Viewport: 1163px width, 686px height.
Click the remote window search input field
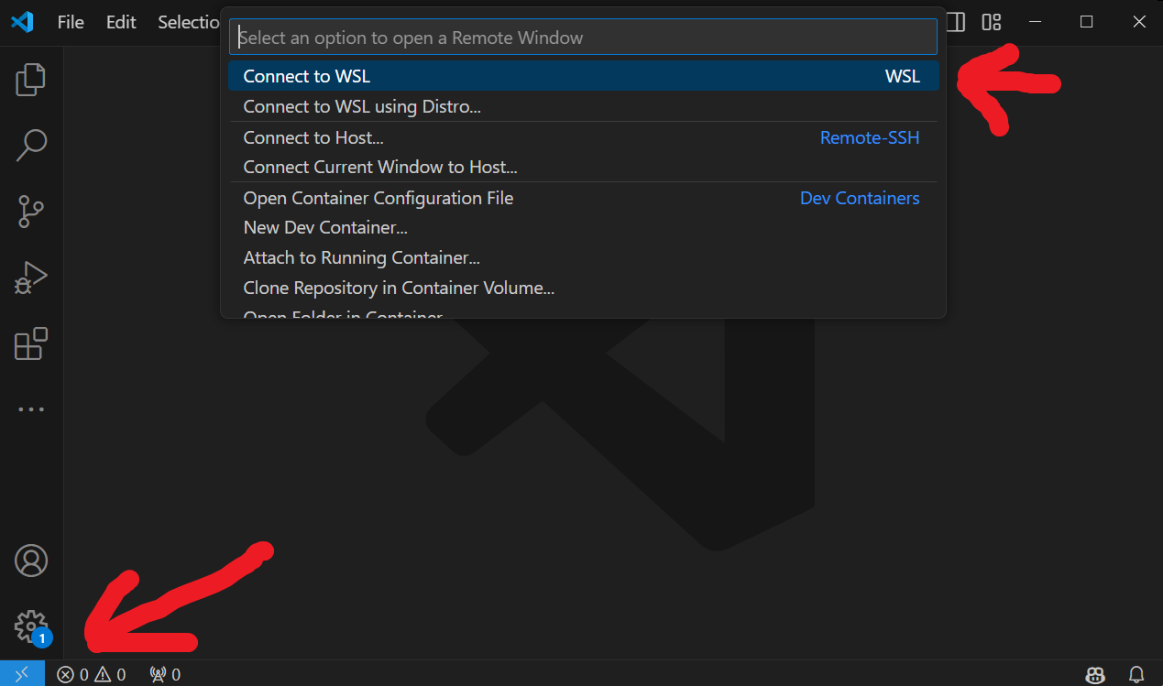pos(583,38)
